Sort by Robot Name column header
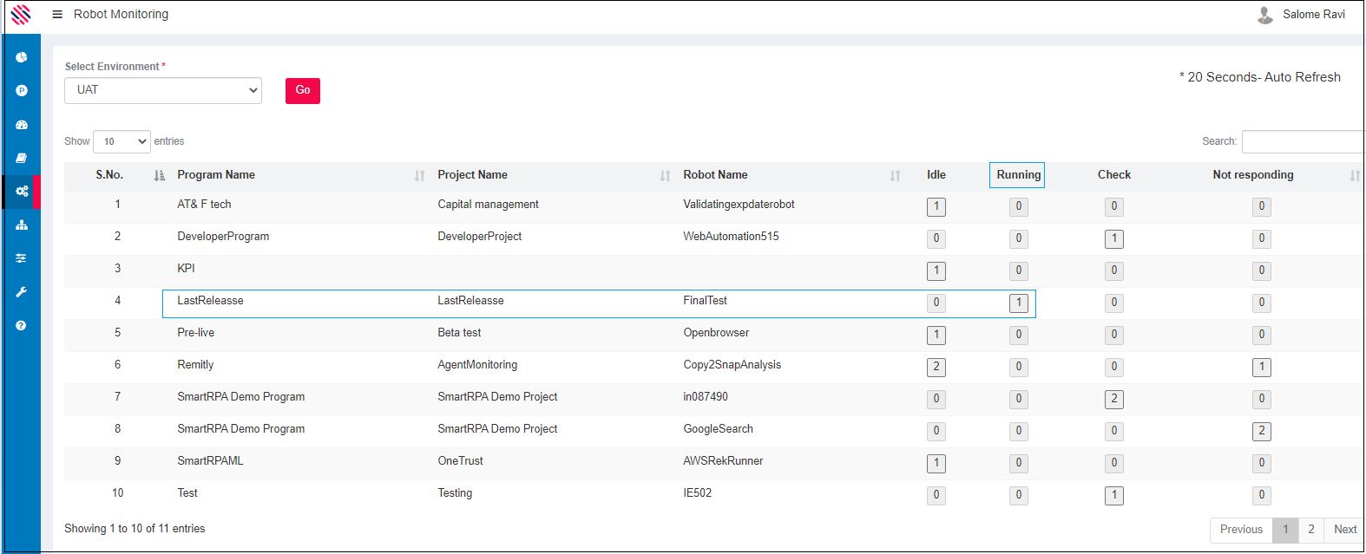Viewport: 1366px width, 554px height. coord(715,175)
